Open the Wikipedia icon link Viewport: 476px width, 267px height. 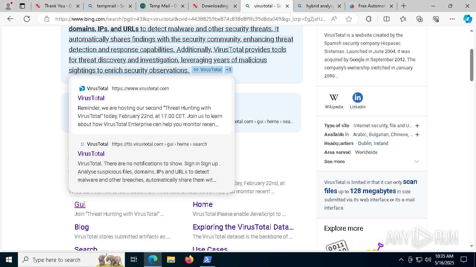(x=334, y=101)
